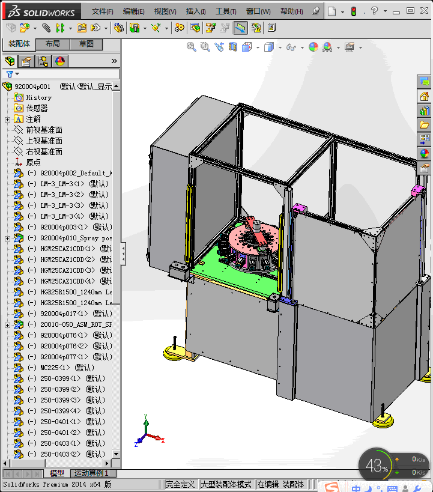433x492 pixels.
Task: Open the Apply Scene dropdown arrow
Action: click(338, 47)
